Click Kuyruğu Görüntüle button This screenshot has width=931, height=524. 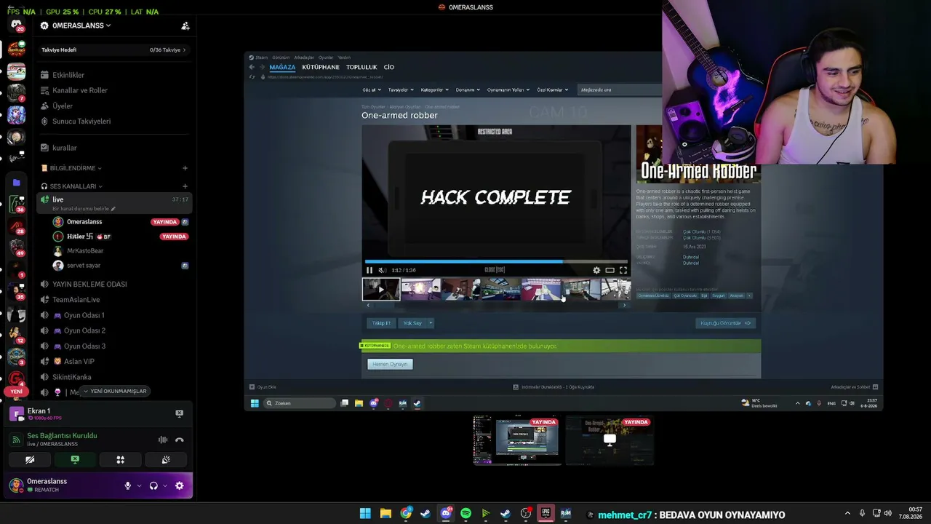(x=725, y=323)
